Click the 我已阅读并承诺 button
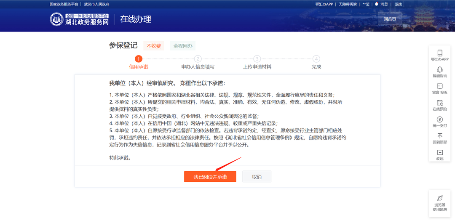The image size is (455, 223). (x=210, y=177)
